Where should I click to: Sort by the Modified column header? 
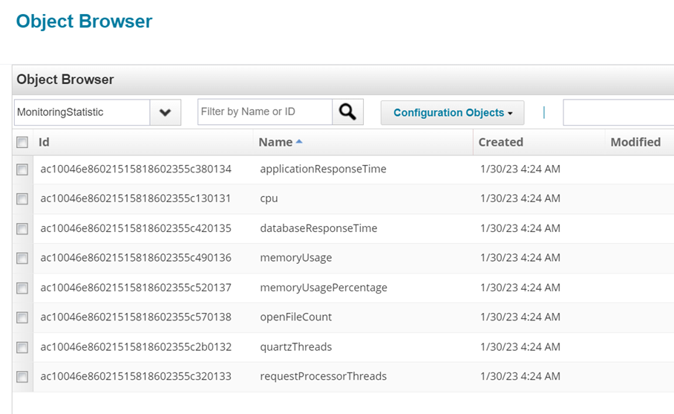(x=635, y=142)
